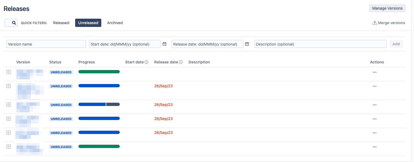414x162 pixels.
Task: Click the Merge versions icon
Action: pos(375,23)
